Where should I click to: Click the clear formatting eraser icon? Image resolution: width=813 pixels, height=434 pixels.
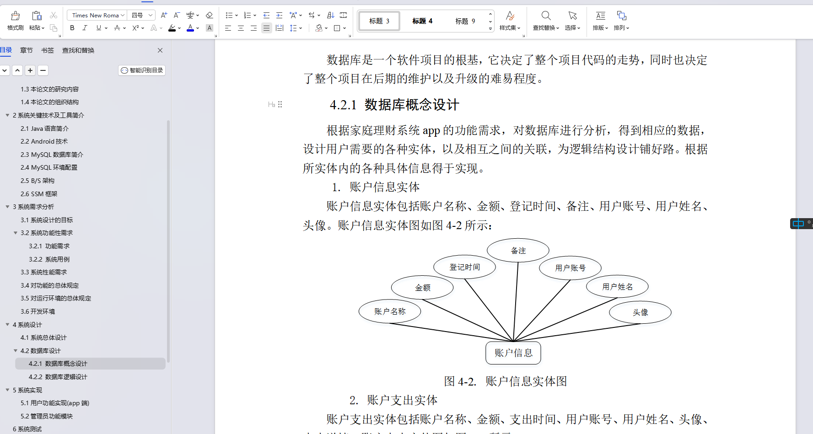coord(210,15)
